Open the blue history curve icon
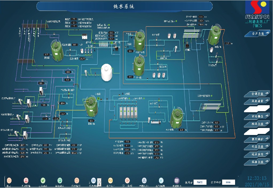This screenshot has width=273, height=188. coord(93,181)
